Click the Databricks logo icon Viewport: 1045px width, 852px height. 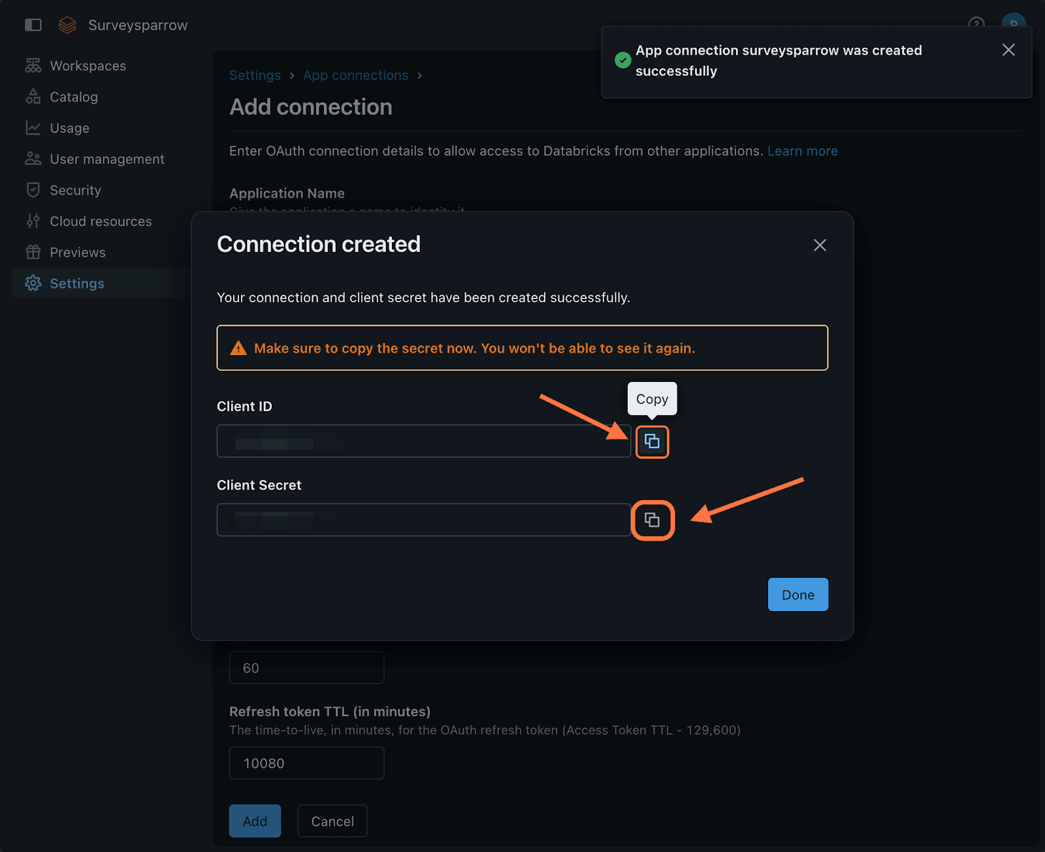click(67, 25)
